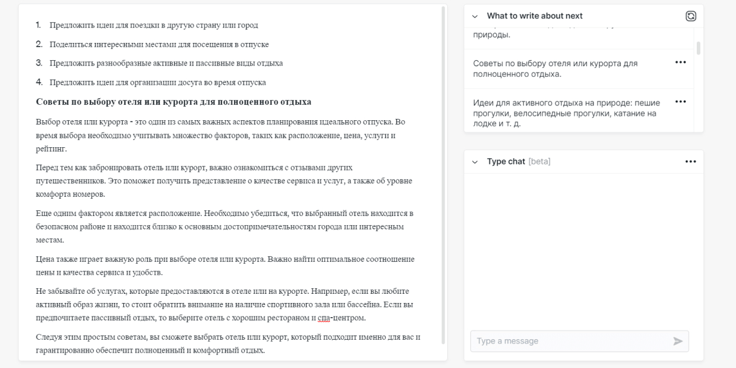Click the heading Советы по выбору отеля или курорта

[x=174, y=102]
